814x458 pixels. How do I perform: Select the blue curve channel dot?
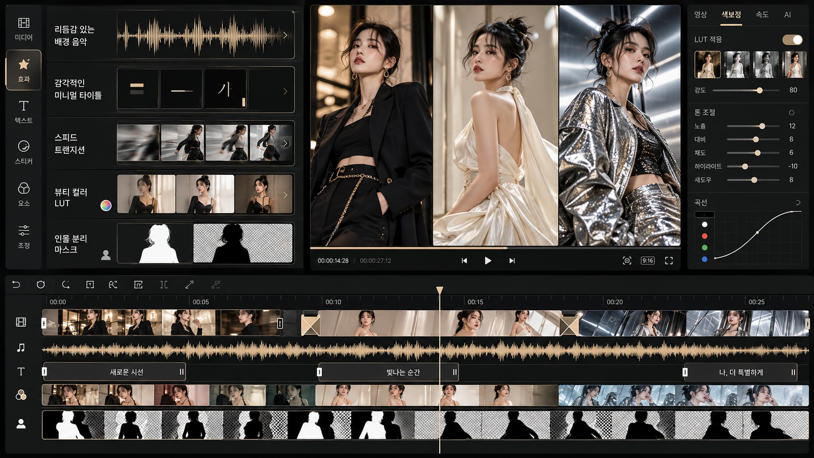705,259
